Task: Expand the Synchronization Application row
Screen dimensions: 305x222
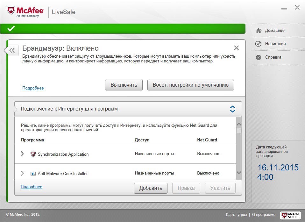Action: coord(22,154)
